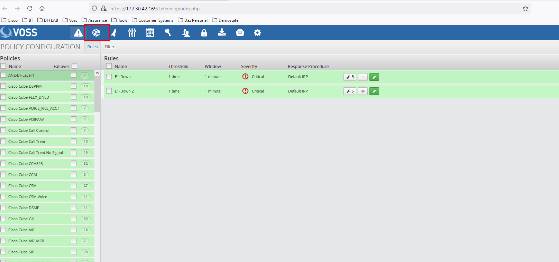Check the ANZ-E1-Layer1 policy name checkbox
This screenshot has height=262, width=559.
(x=3, y=75)
